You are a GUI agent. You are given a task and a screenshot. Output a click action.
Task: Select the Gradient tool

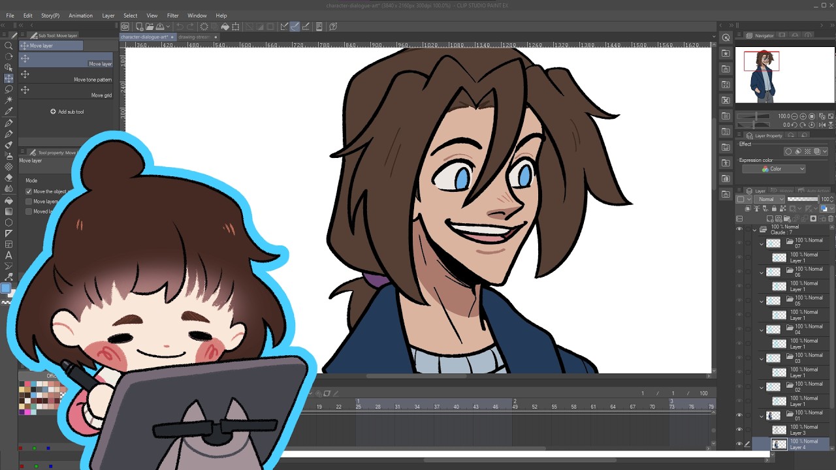[8, 211]
